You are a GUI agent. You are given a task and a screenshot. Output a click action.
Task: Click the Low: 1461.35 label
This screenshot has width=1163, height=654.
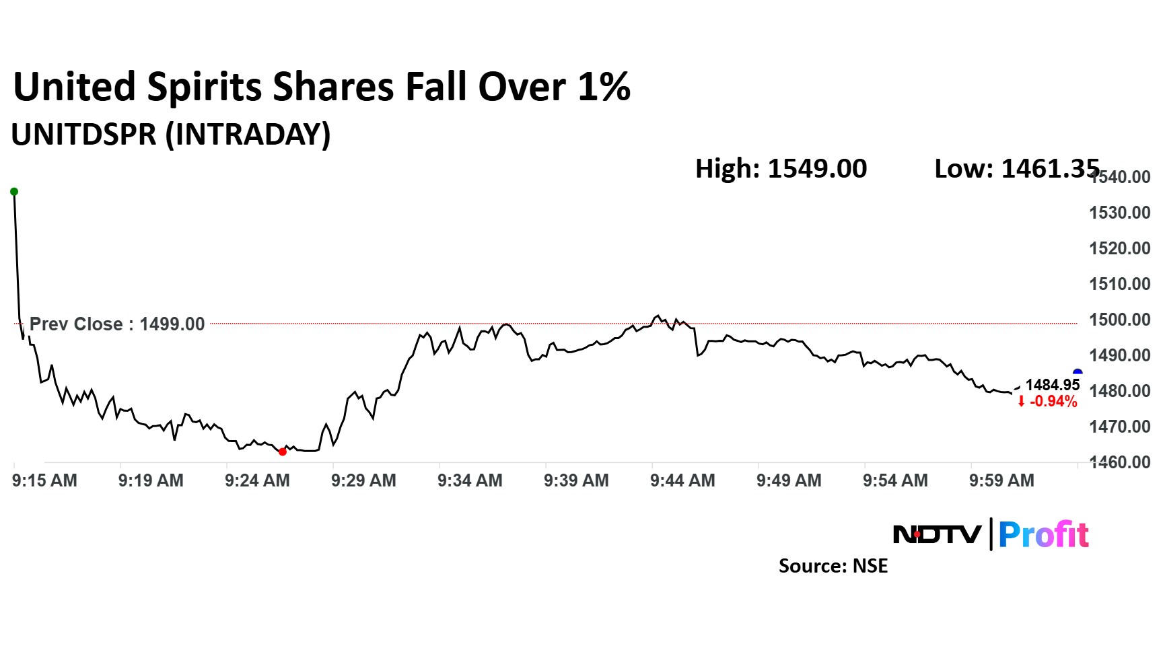[x=1016, y=169]
